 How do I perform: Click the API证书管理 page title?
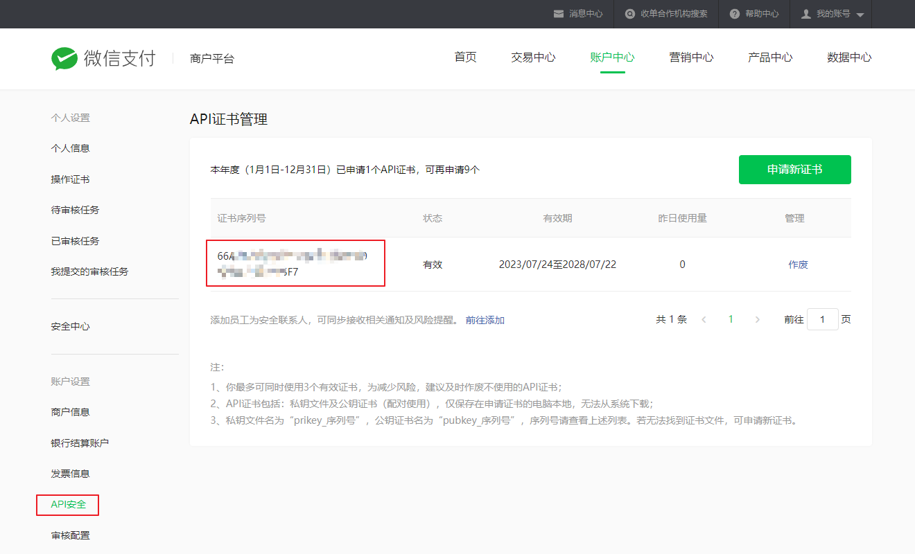tap(229, 119)
